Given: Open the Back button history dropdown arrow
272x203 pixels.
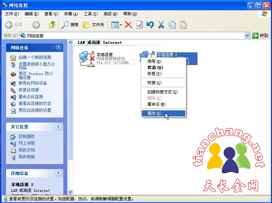Looking at the screenshot, I should point(27,25).
